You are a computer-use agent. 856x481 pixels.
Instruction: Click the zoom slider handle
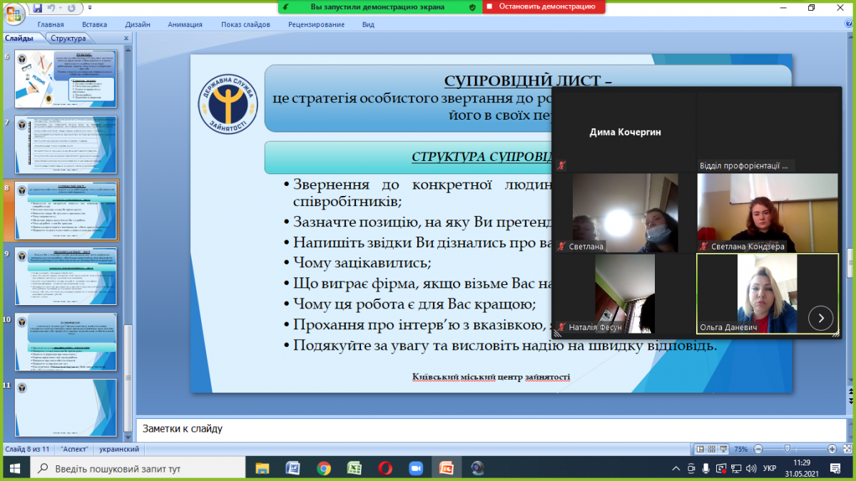click(787, 449)
